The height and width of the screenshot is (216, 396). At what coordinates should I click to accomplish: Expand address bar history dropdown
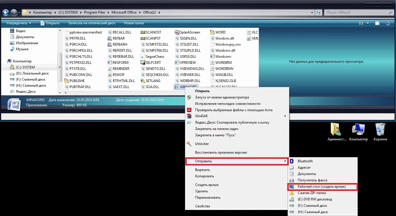click(x=312, y=12)
